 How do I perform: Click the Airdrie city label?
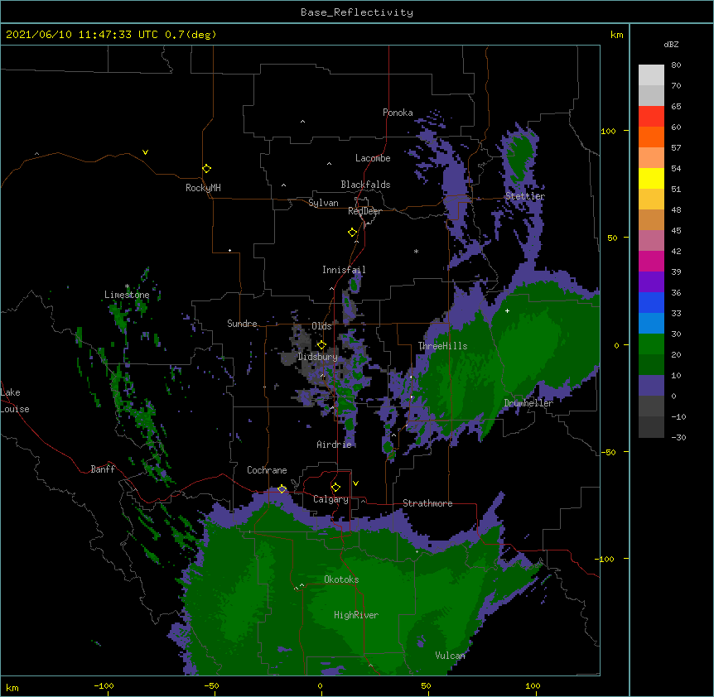click(x=335, y=445)
